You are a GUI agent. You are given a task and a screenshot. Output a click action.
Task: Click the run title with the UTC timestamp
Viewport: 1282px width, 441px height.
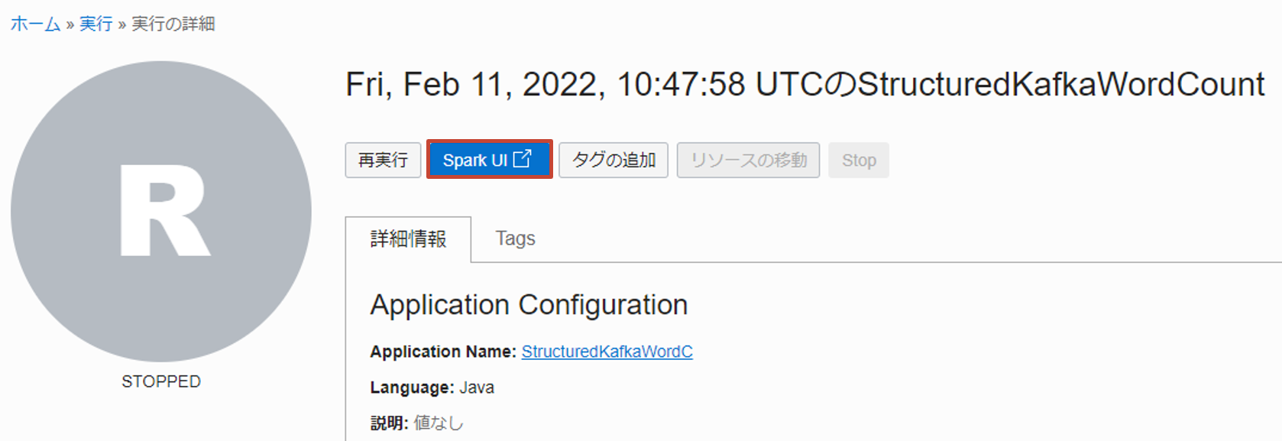[804, 84]
